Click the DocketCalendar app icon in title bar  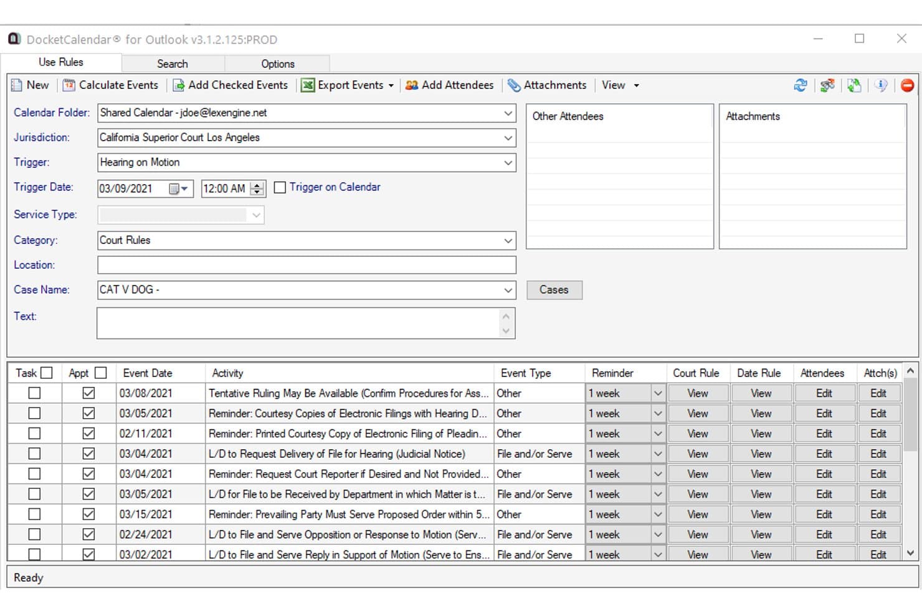click(x=14, y=39)
